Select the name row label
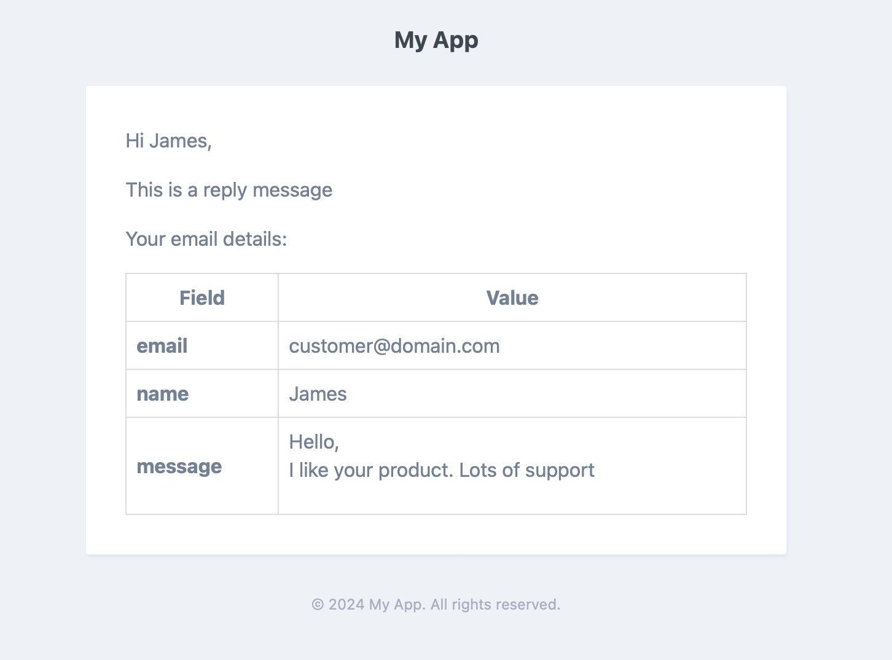This screenshot has height=660, width=892. pos(163,394)
